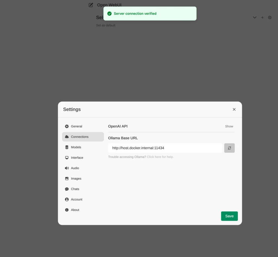Viewport: 278px width, 257px height.
Task: Click the Settings dialog title
Action: click(72, 109)
